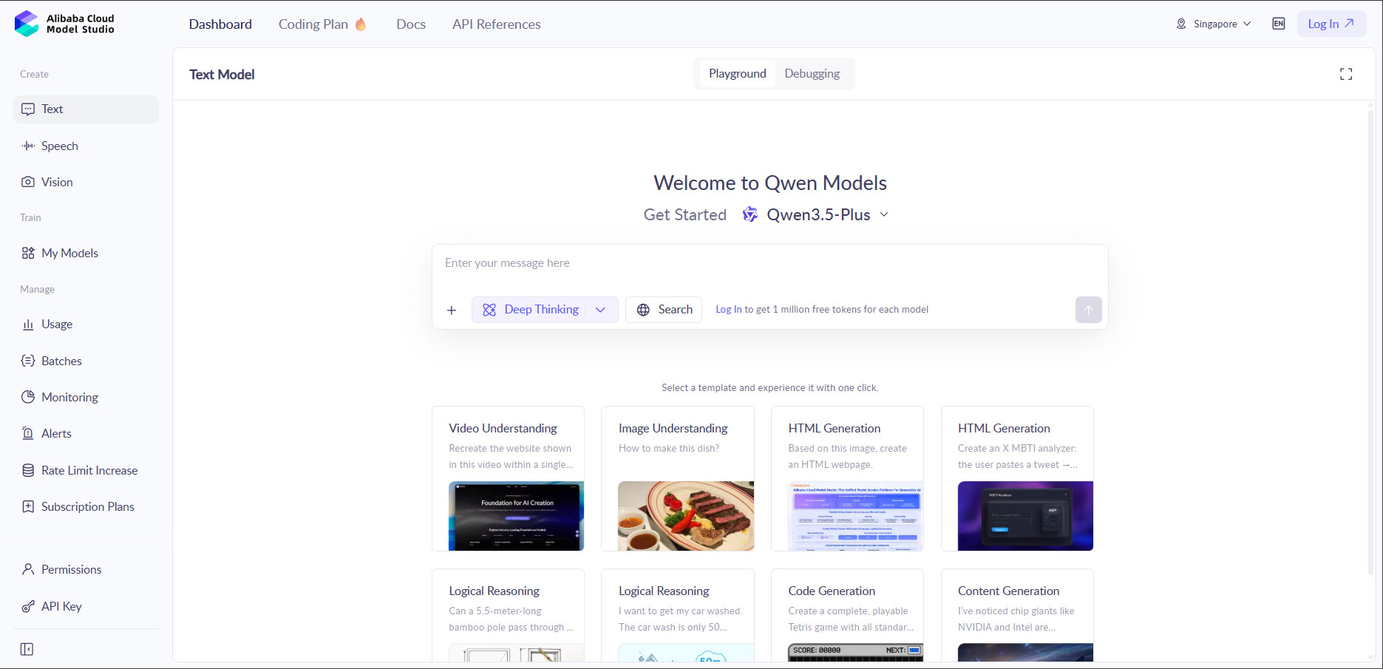Click the Singapore location pin icon
The height and width of the screenshot is (669, 1383).
[x=1181, y=24]
